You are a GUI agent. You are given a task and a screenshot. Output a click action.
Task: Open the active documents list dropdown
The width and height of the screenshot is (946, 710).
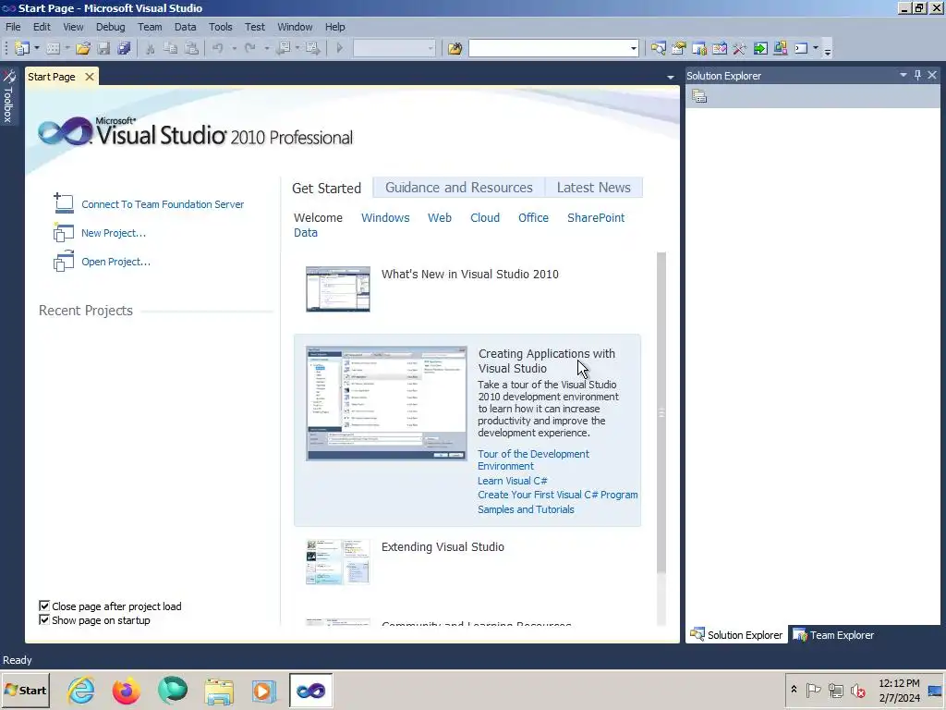[671, 78]
